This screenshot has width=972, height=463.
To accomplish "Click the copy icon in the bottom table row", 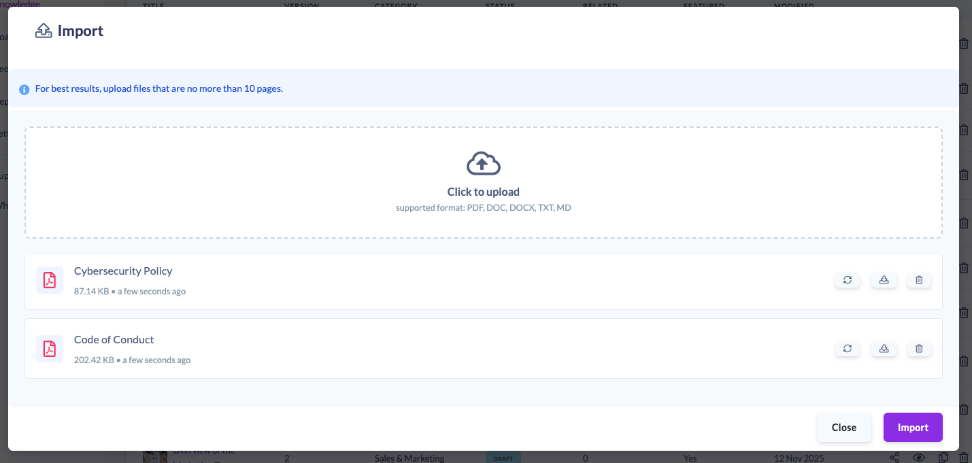I will coord(943,458).
